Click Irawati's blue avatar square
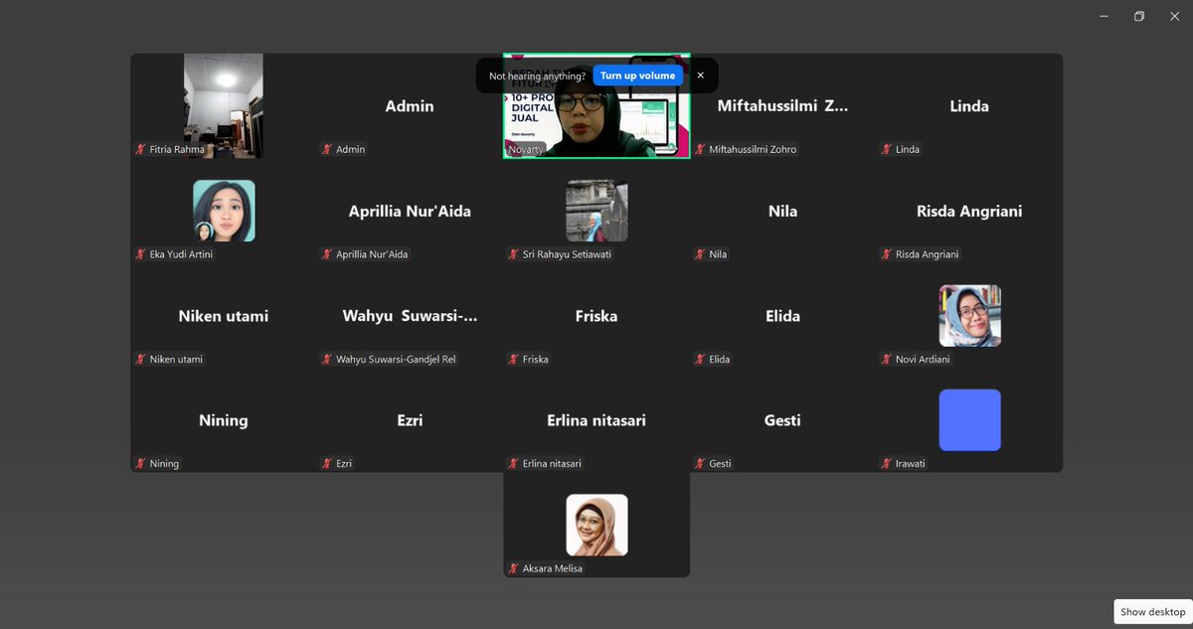Screen dimensions: 1193x629 [969, 420]
